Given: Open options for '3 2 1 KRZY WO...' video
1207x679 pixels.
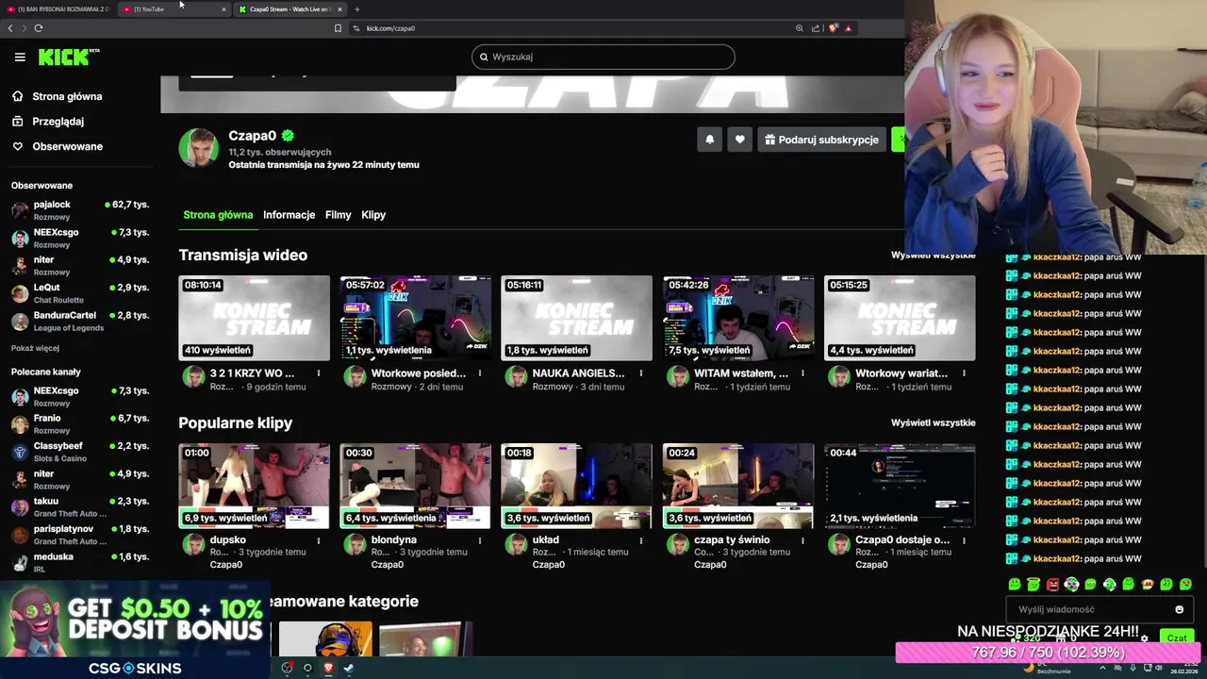Looking at the screenshot, I should pyautogui.click(x=319, y=373).
